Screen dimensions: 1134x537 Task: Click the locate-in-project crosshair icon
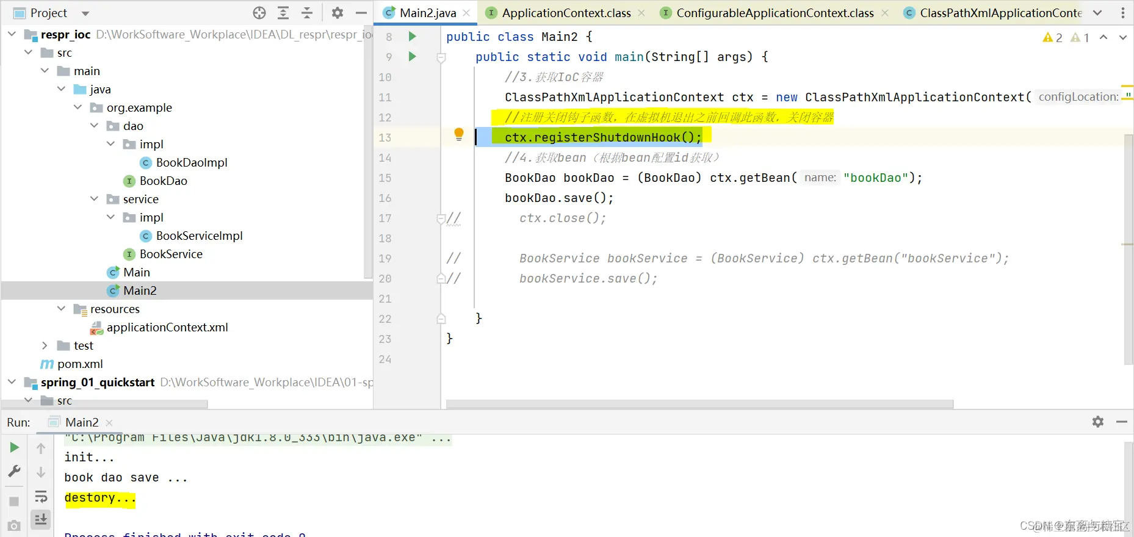tap(259, 13)
